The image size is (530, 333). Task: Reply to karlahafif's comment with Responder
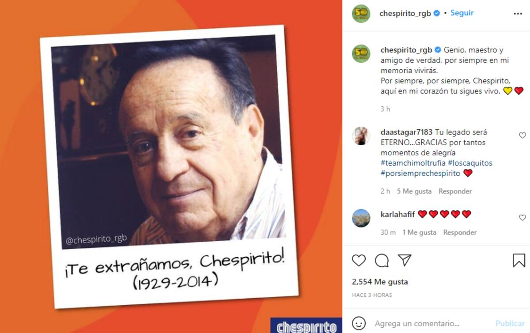[460, 232]
